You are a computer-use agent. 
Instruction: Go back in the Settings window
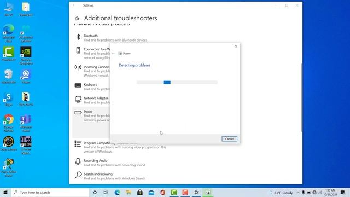74,5
